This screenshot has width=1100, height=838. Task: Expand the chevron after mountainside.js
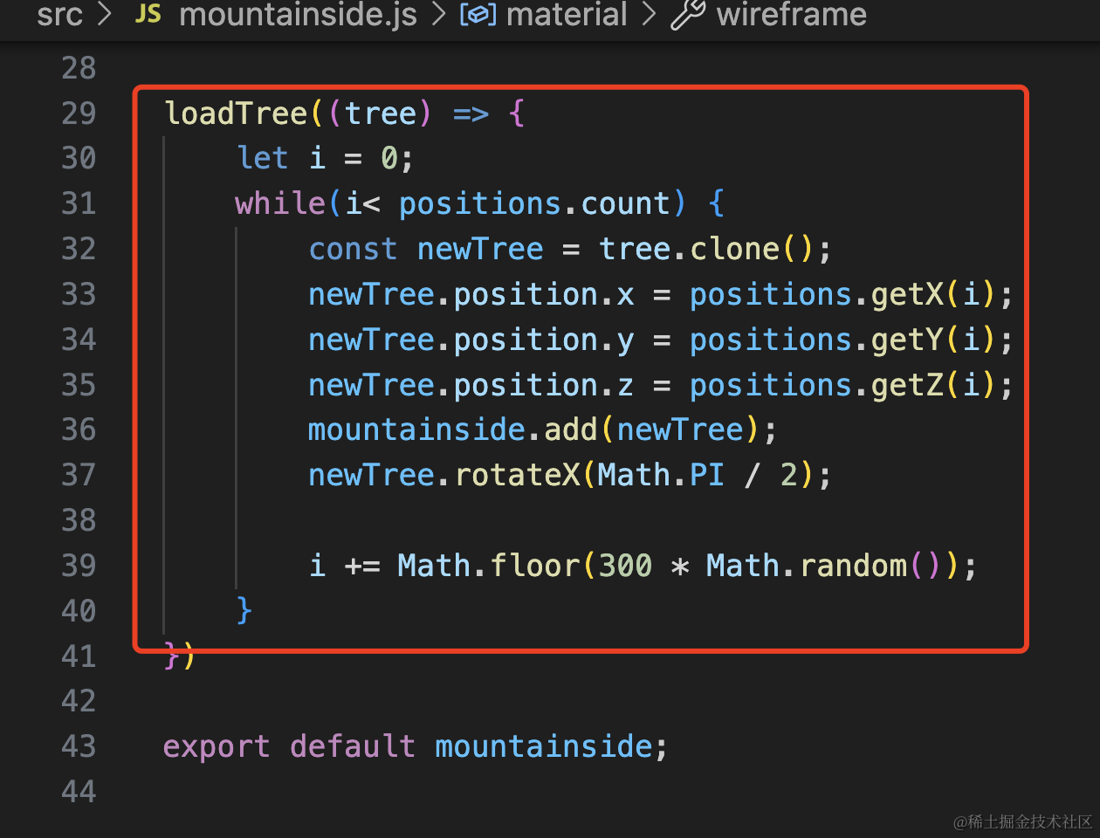[439, 14]
